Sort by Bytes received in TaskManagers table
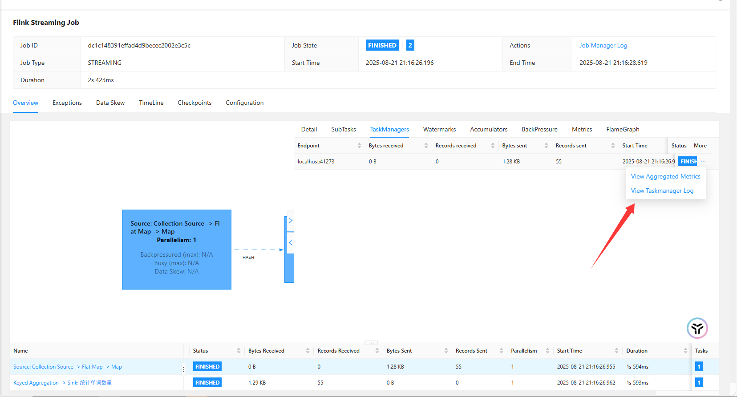This screenshot has height=397, width=737. tap(426, 146)
